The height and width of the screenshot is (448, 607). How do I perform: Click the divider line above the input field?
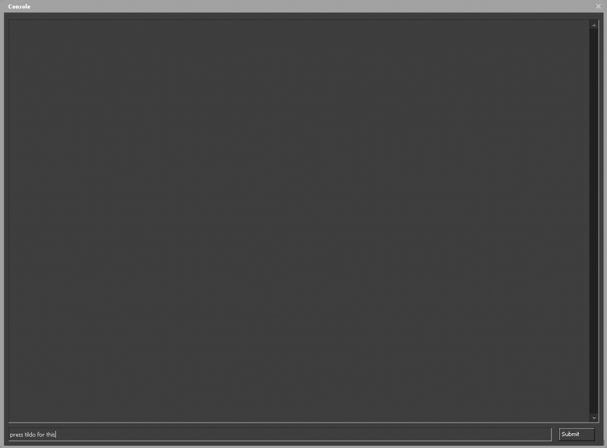click(303, 423)
